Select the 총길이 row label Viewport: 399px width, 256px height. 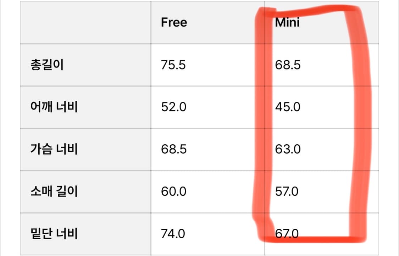coord(47,65)
